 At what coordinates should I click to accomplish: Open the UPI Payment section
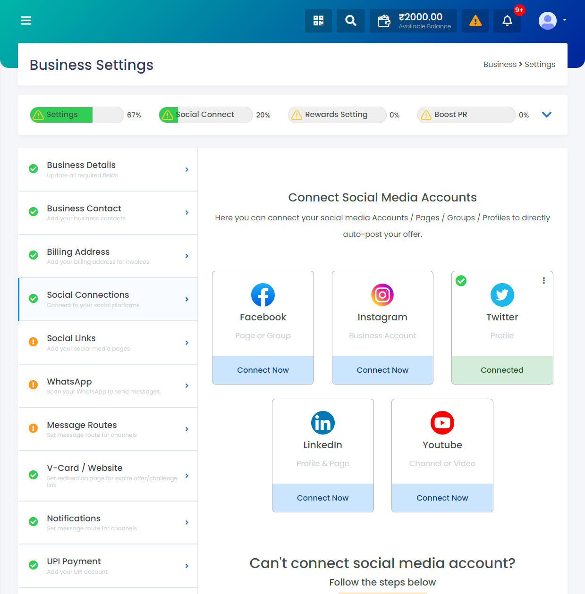tap(108, 566)
